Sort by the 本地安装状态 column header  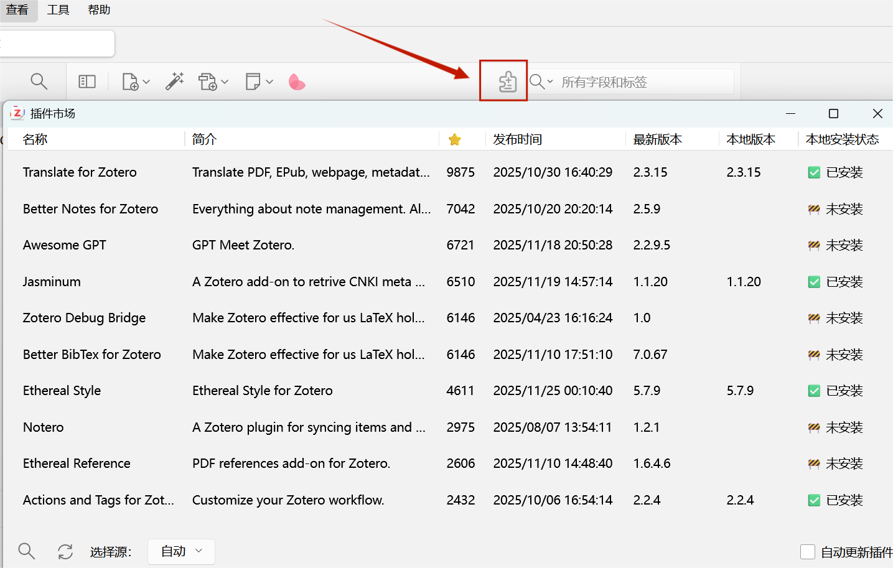(842, 139)
